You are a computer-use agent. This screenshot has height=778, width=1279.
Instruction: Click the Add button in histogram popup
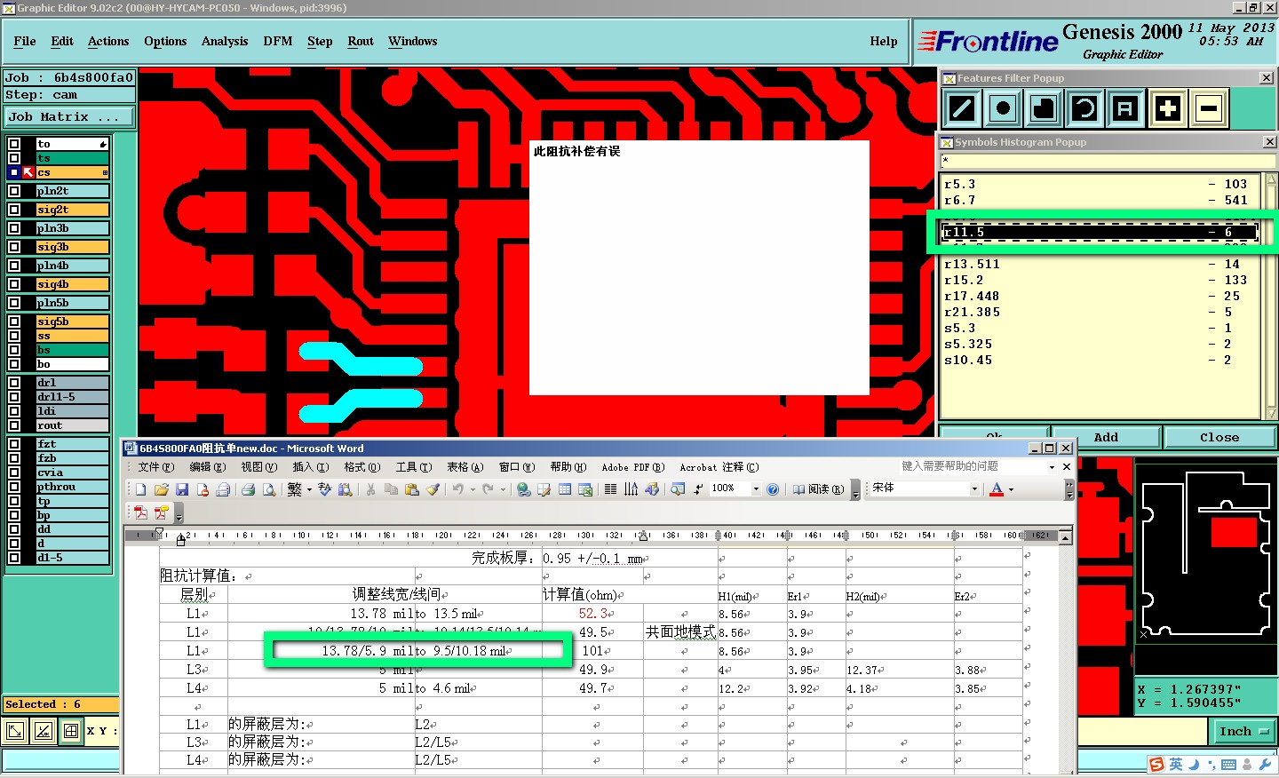(1107, 437)
